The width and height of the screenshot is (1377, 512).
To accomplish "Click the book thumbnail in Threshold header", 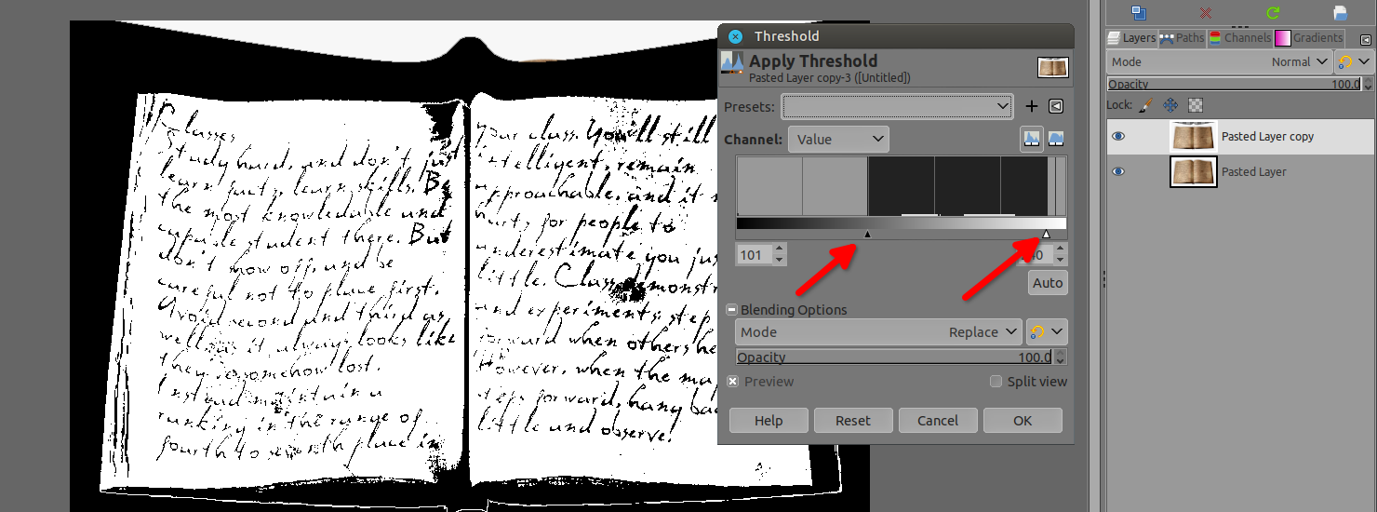I will (1053, 67).
